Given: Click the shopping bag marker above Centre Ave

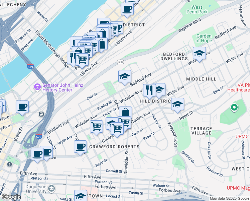Looking at the screenshot, I should click(125, 113).
